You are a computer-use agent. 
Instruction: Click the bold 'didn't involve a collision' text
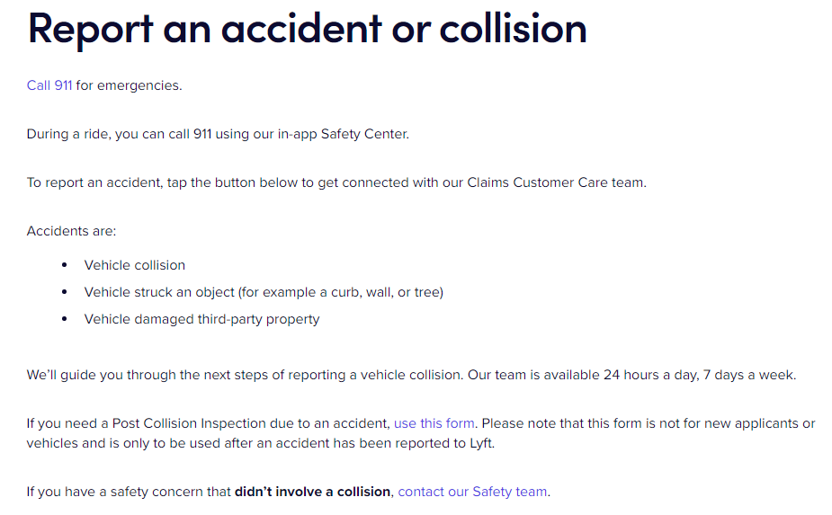(312, 492)
